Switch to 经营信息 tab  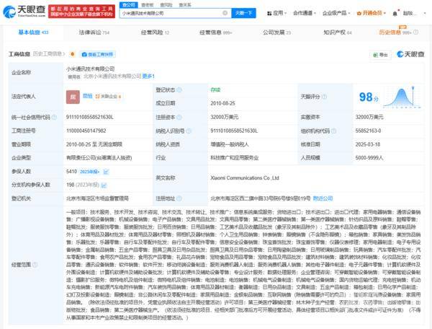click(x=216, y=32)
